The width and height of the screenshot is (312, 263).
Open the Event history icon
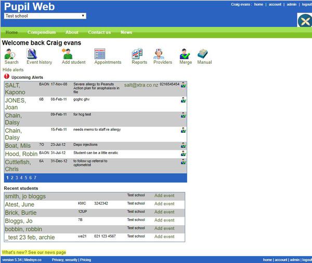(32, 53)
